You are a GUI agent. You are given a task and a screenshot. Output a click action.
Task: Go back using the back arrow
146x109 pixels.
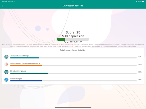tap(3, 6)
